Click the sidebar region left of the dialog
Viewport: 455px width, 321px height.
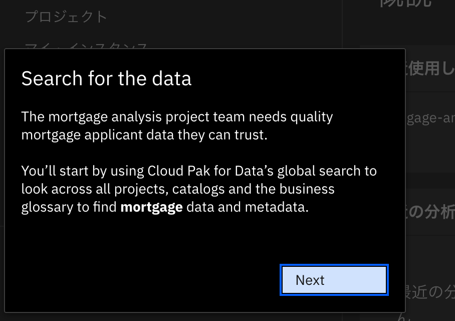pos(2,176)
